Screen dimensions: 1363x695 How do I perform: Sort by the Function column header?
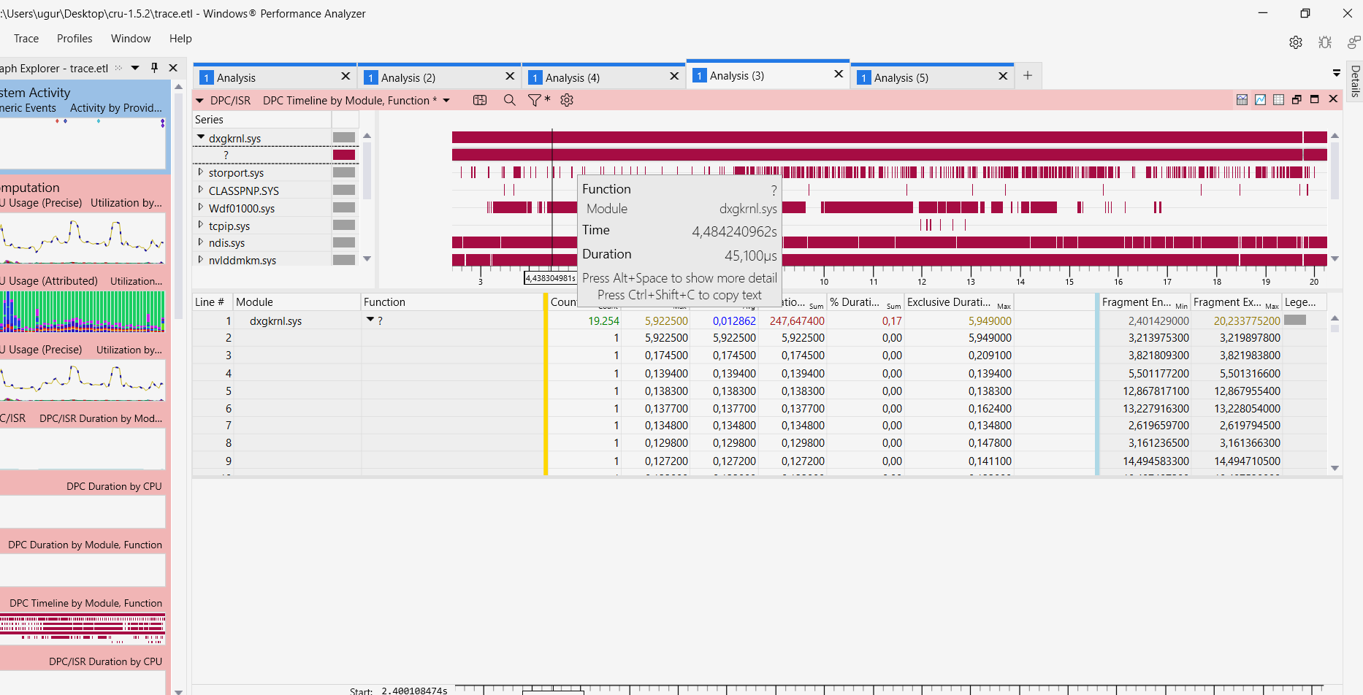(x=452, y=302)
